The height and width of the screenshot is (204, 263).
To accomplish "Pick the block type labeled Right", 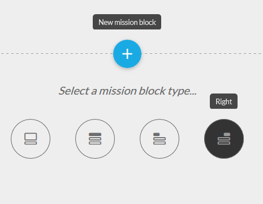I will [x=224, y=139].
